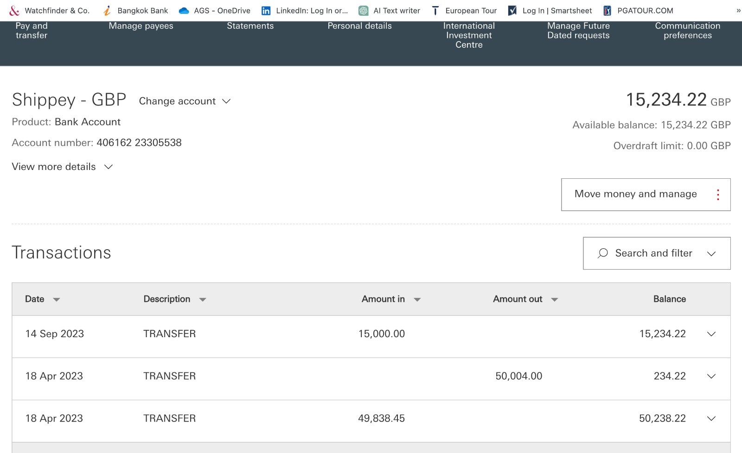
Task: Open the Smartsheet login bookmark icon
Action: [x=512, y=11]
